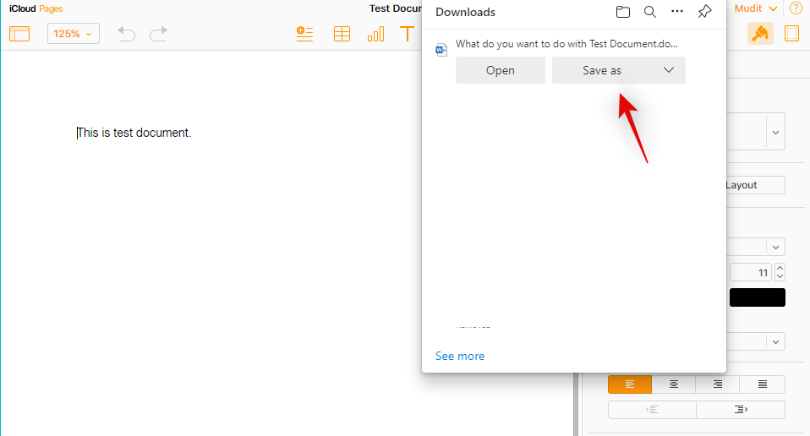The image size is (810, 436).
Task: Decrease font size with down stepper
Action: (780, 276)
